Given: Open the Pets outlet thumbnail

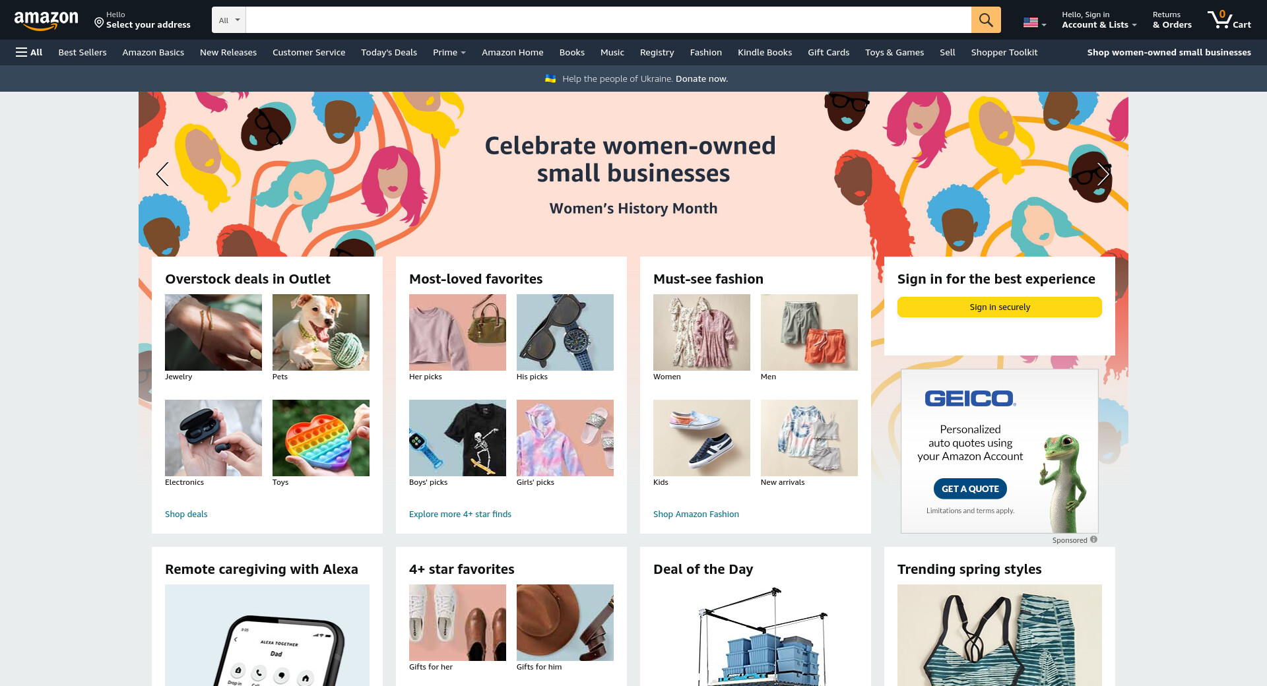Looking at the screenshot, I should (x=321, y=332).
